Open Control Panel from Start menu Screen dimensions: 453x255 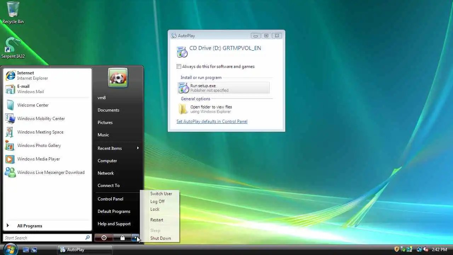118,199
